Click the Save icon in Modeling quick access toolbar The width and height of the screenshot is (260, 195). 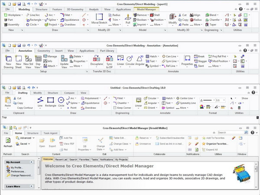[x=19, y=4]
